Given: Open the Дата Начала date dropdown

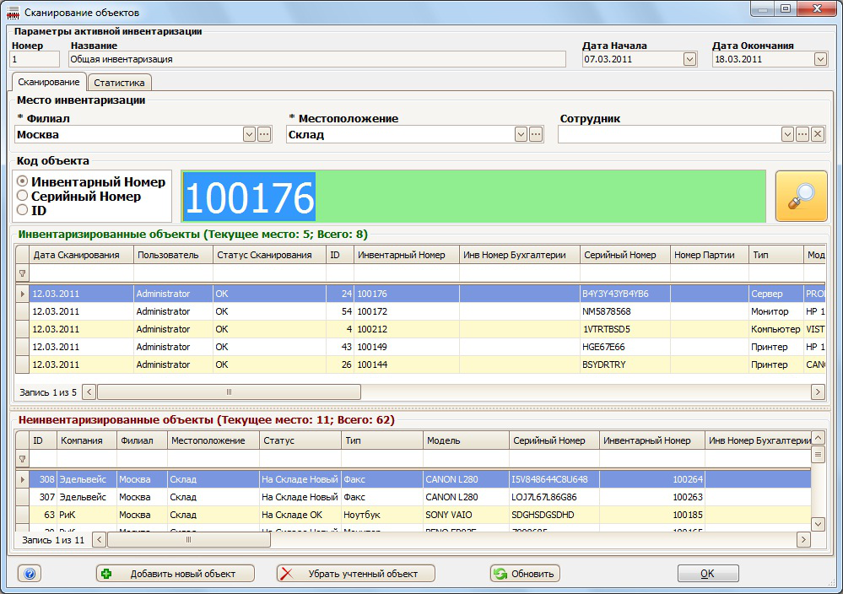Looking at the screenshot, I should tap(689, 59).
